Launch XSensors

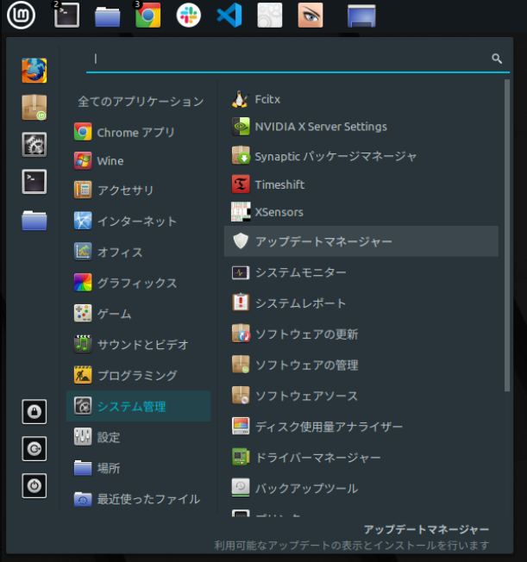point(361,212)
